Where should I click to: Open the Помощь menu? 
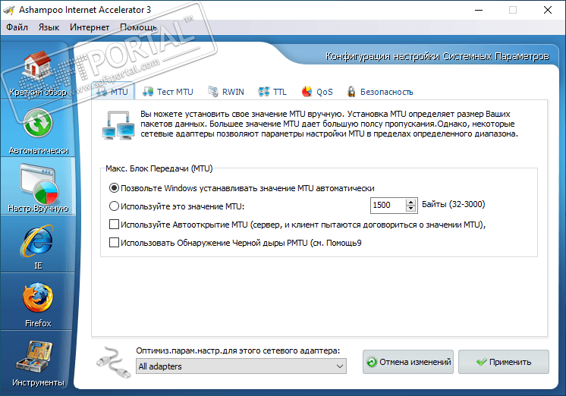pyautogui.click(x=138, y=27)
